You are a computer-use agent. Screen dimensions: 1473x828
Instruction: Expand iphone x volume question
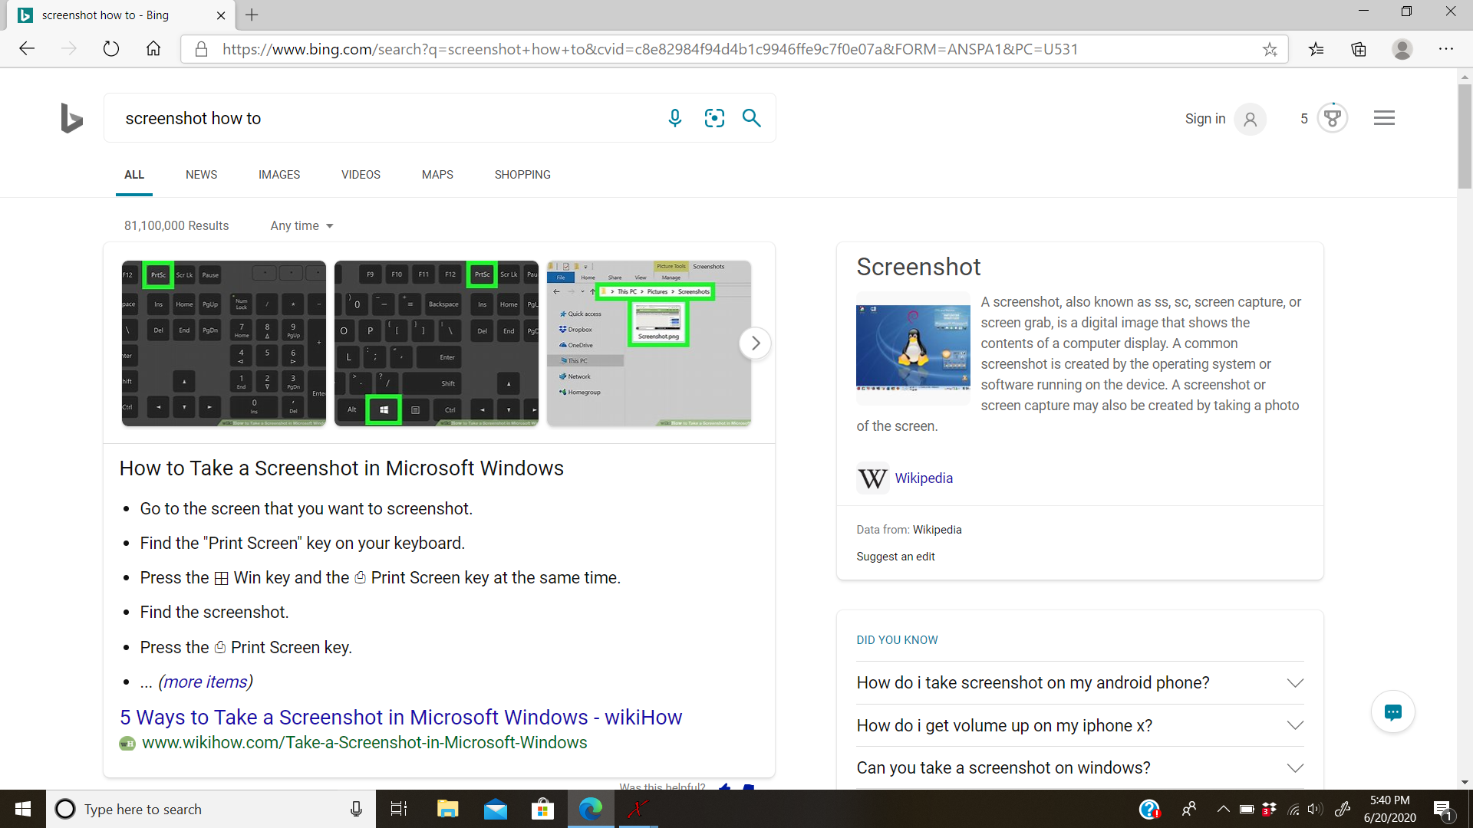point(1295,725)
